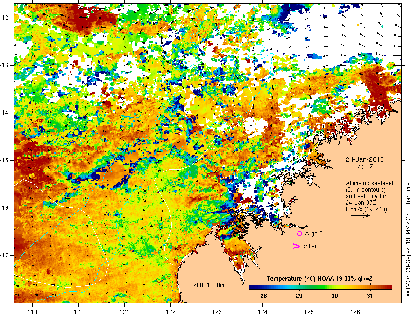Click the '-15' latitude axis label

click(5, 160)
